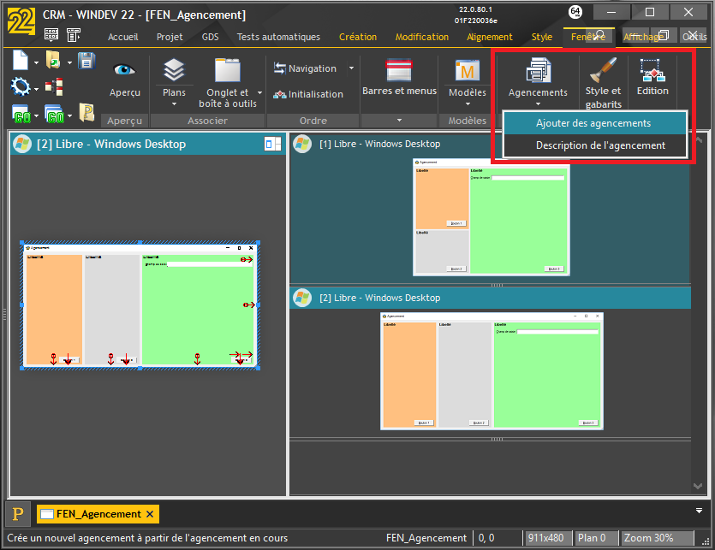Expand the Modèles dropdown
The image size is (715, 550).
pos(468,104)
